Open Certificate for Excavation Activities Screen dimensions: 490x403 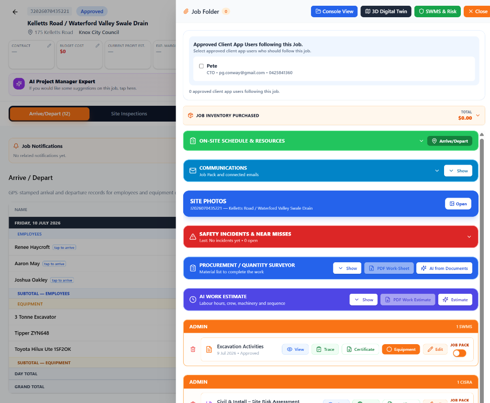(x=360, y=349)
